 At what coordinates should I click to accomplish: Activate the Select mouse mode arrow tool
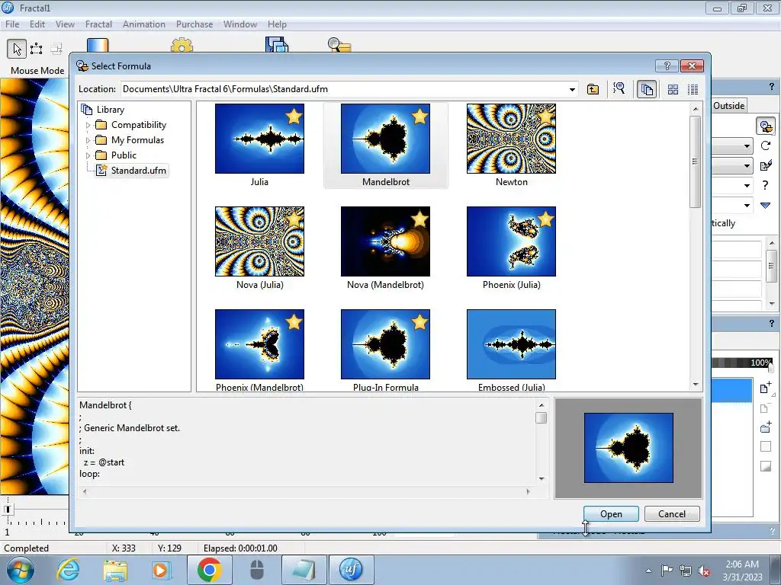click(17, 49)
